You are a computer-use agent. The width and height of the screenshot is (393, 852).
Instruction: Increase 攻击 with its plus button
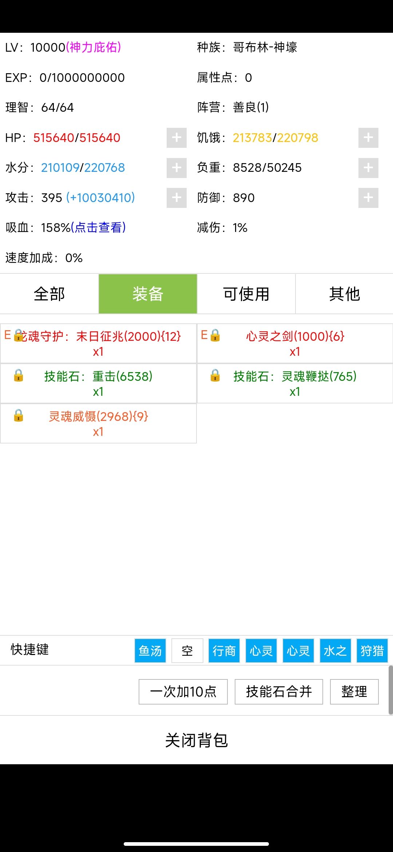(176, 198)
